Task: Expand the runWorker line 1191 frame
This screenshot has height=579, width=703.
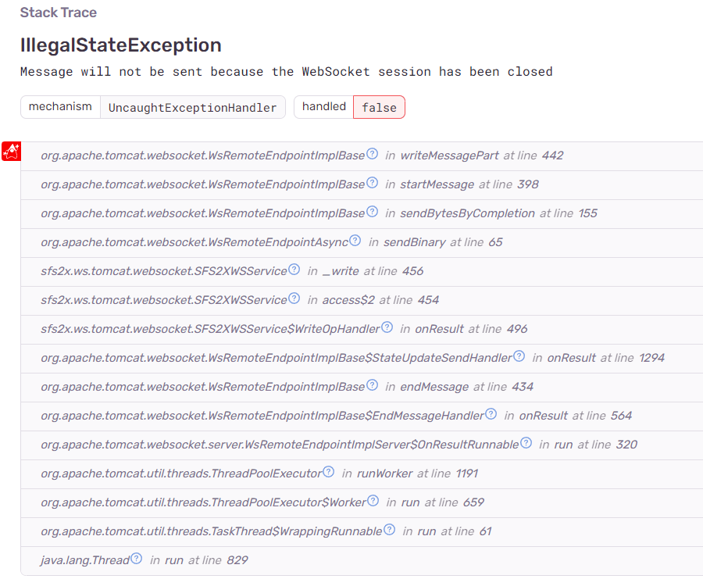Action: (359, 474)
